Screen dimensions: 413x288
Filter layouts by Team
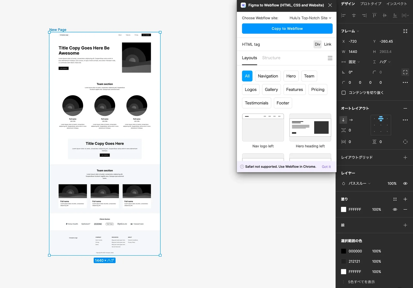point(309,76)
